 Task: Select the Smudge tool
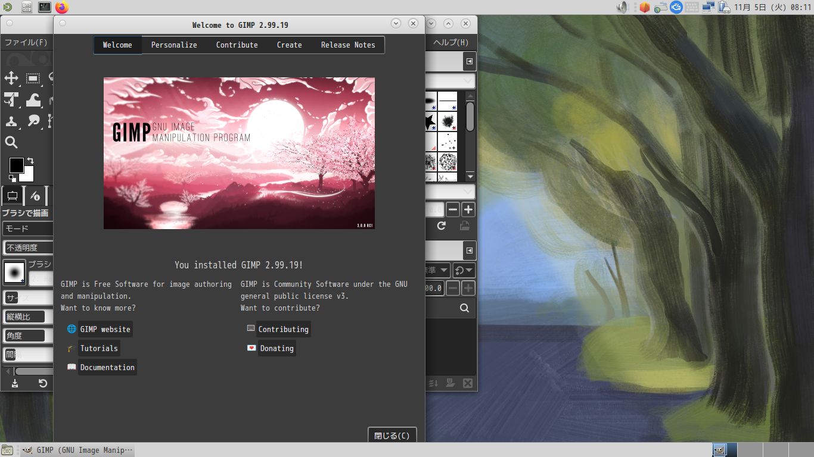33,121
